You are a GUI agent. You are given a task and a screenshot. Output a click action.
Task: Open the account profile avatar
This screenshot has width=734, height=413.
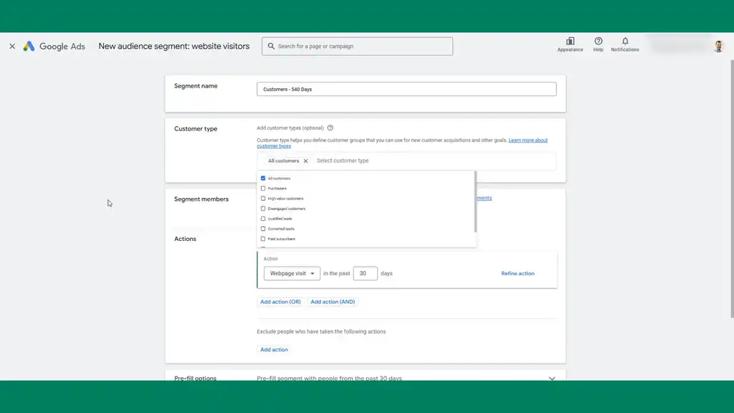pyautogui.click(x=718, y=46)
